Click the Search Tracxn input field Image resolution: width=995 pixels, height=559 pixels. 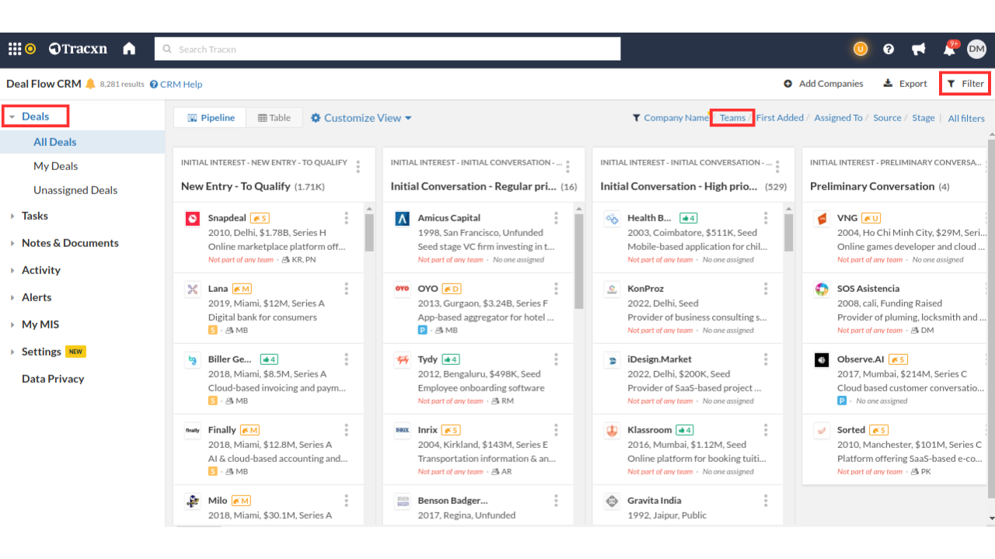coord(387,49)
